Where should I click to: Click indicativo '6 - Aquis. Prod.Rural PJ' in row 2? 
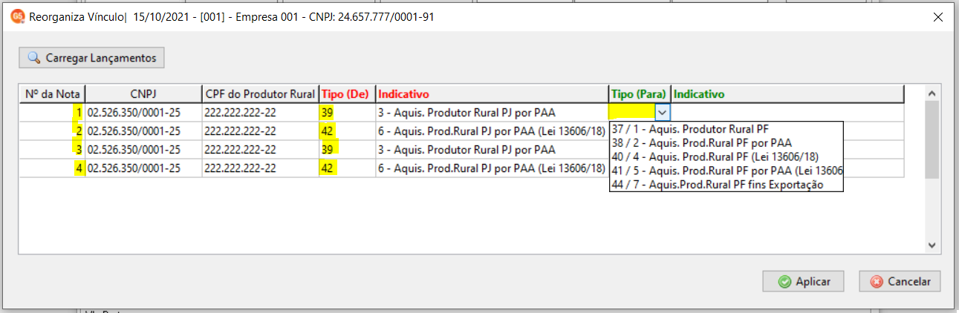(492, 131)
